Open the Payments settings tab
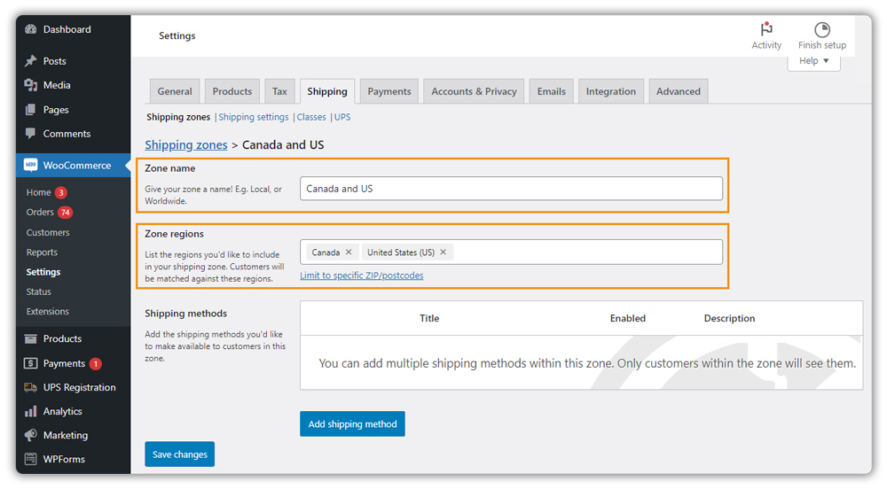887x489 pixels. pyautogui.click(x=389, y=91)
